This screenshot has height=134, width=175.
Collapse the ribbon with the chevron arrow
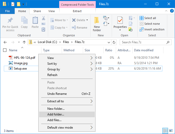166,11
